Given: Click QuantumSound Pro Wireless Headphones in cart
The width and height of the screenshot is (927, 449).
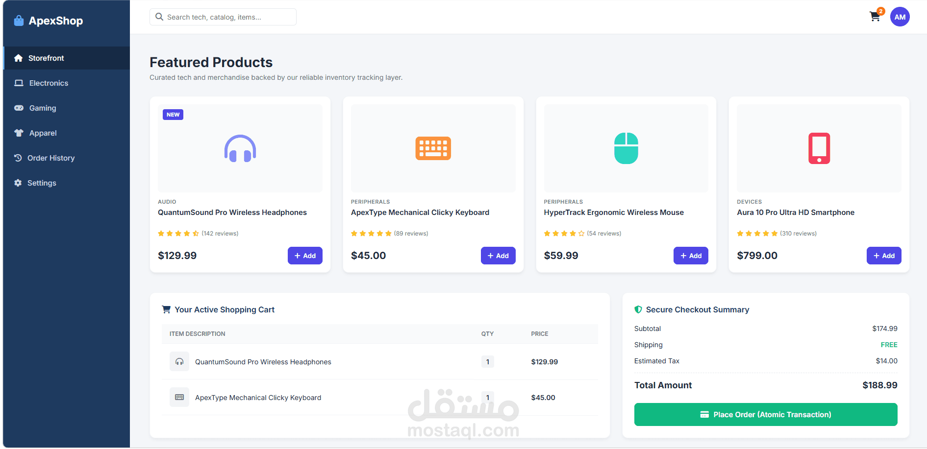Looking at the screenshot, I should coord(263,362).
